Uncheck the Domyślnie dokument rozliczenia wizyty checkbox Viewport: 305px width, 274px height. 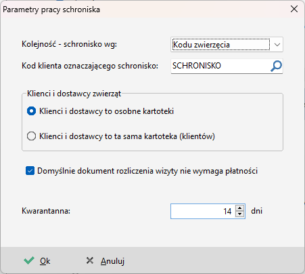(30, 171)
